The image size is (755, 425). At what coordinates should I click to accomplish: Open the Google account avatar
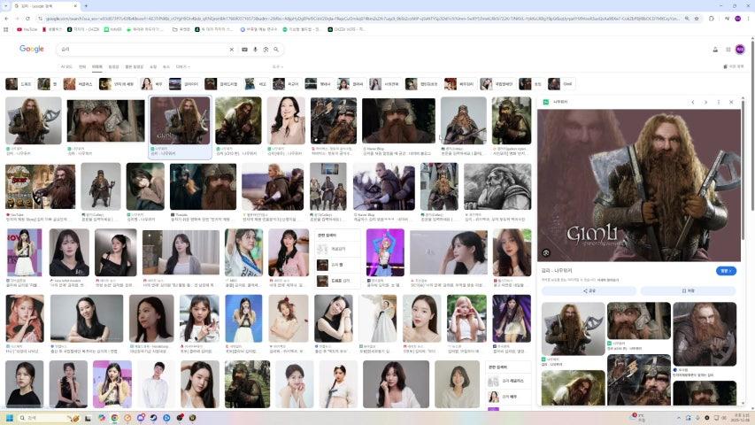point(740,50)
